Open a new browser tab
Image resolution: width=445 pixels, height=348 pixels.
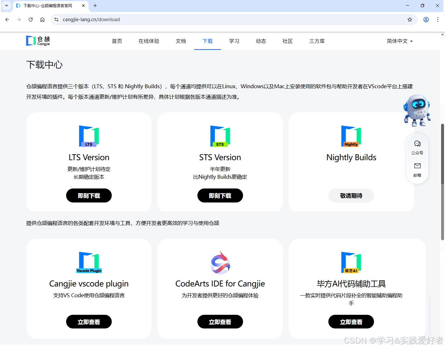95,6
